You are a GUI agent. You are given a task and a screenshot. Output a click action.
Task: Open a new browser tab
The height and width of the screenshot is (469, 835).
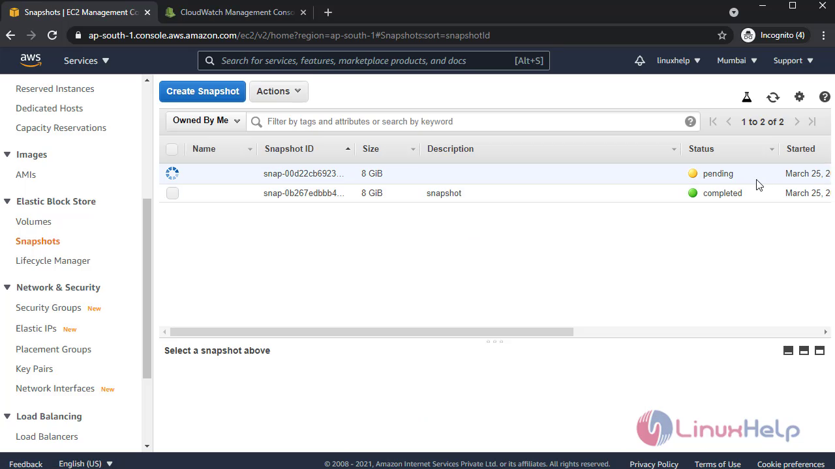(328, 12)
